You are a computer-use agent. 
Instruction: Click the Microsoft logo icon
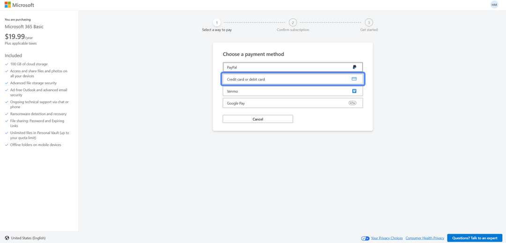8,5
